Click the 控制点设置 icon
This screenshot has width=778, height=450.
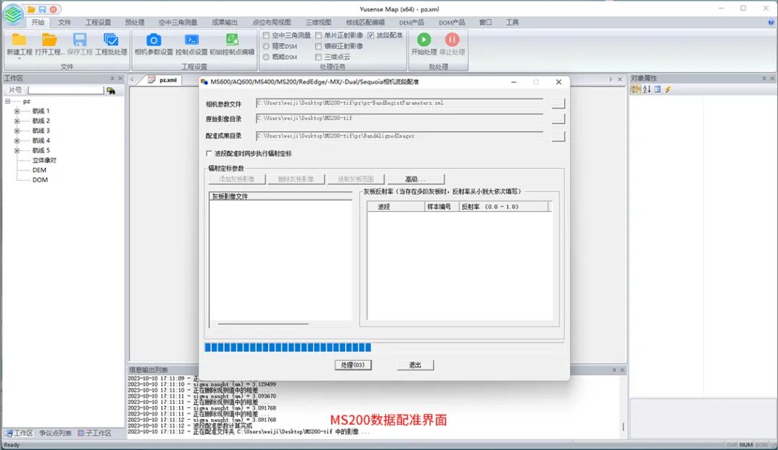[x=192, y=40]
